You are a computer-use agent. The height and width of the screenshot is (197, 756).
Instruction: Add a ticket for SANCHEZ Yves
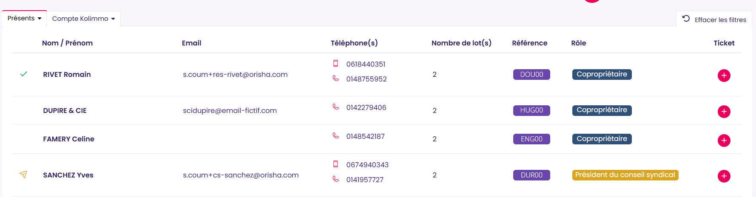click(x=724, y=176)
